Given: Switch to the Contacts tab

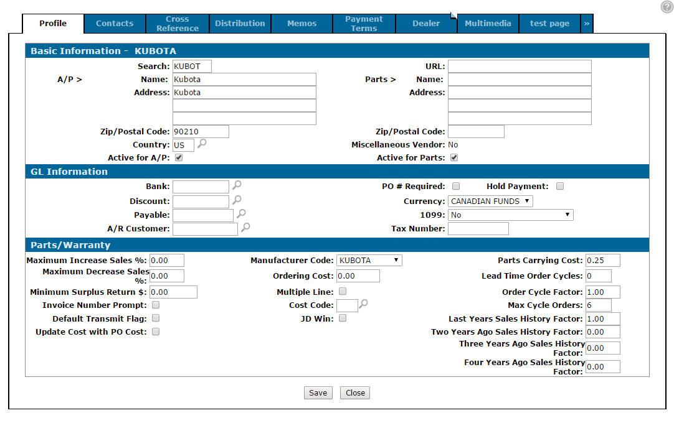Looking at the screenshot, I should point(115,24).
